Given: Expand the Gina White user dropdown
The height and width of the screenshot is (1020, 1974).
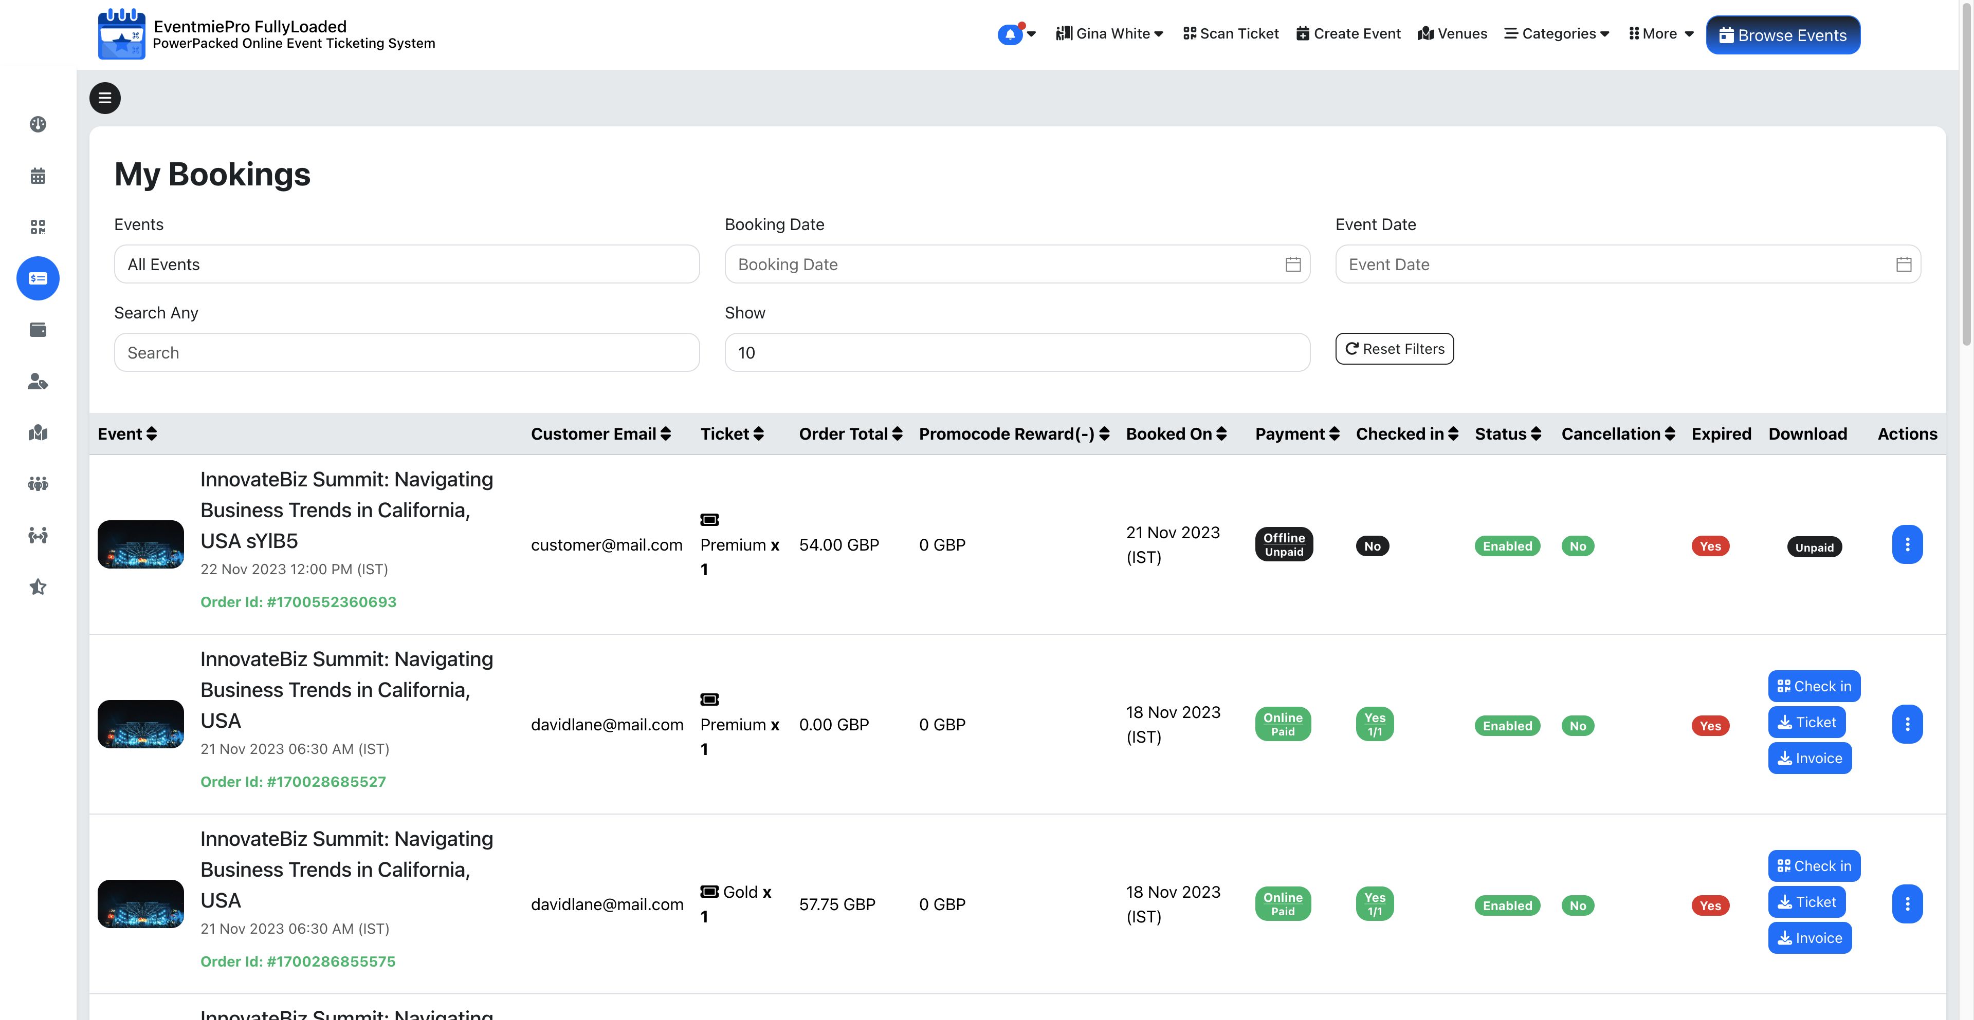Looking at the screenshot, I should coord(1110,34).
